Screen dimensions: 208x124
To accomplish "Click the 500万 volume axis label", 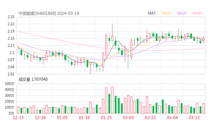I will pyautogui.click(x=10, y=84).
